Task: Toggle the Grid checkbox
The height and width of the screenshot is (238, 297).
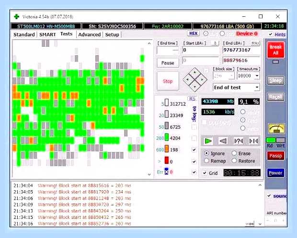Action: (205, 173)
